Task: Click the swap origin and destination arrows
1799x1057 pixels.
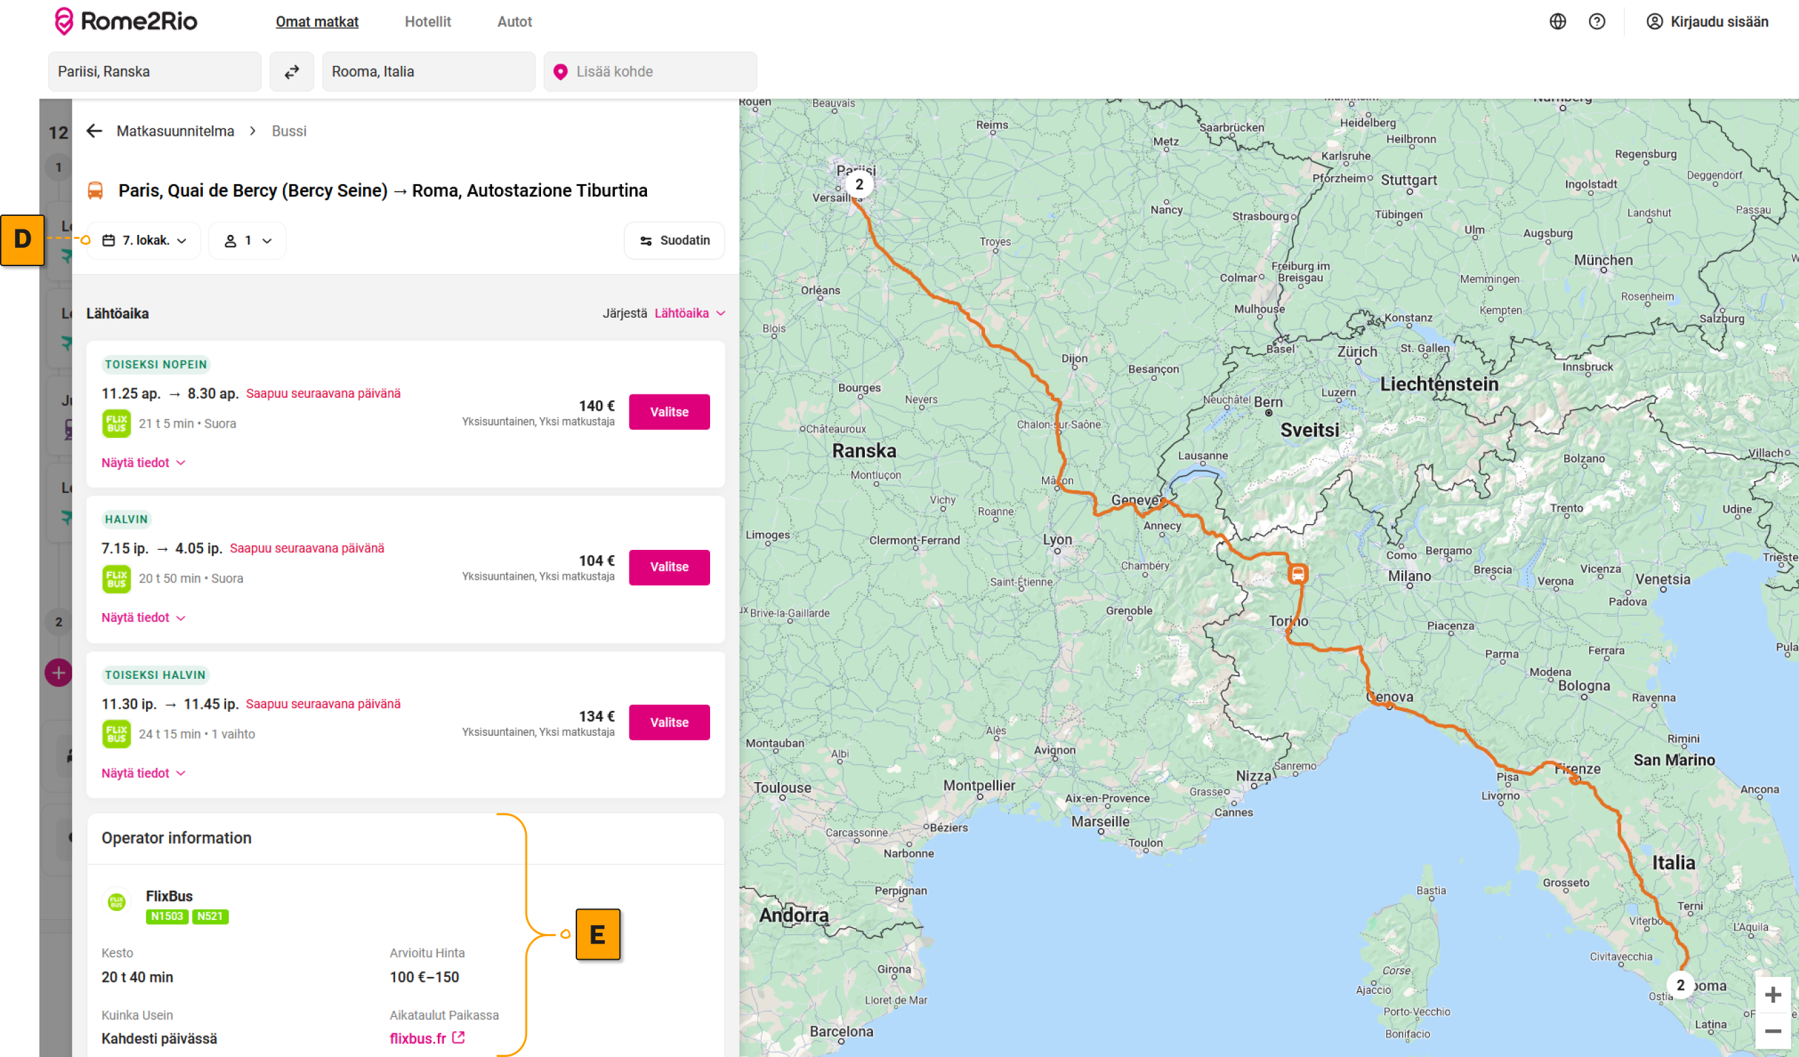Action: [x=291, y=71]
